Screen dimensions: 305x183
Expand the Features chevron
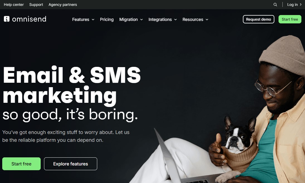93,19
